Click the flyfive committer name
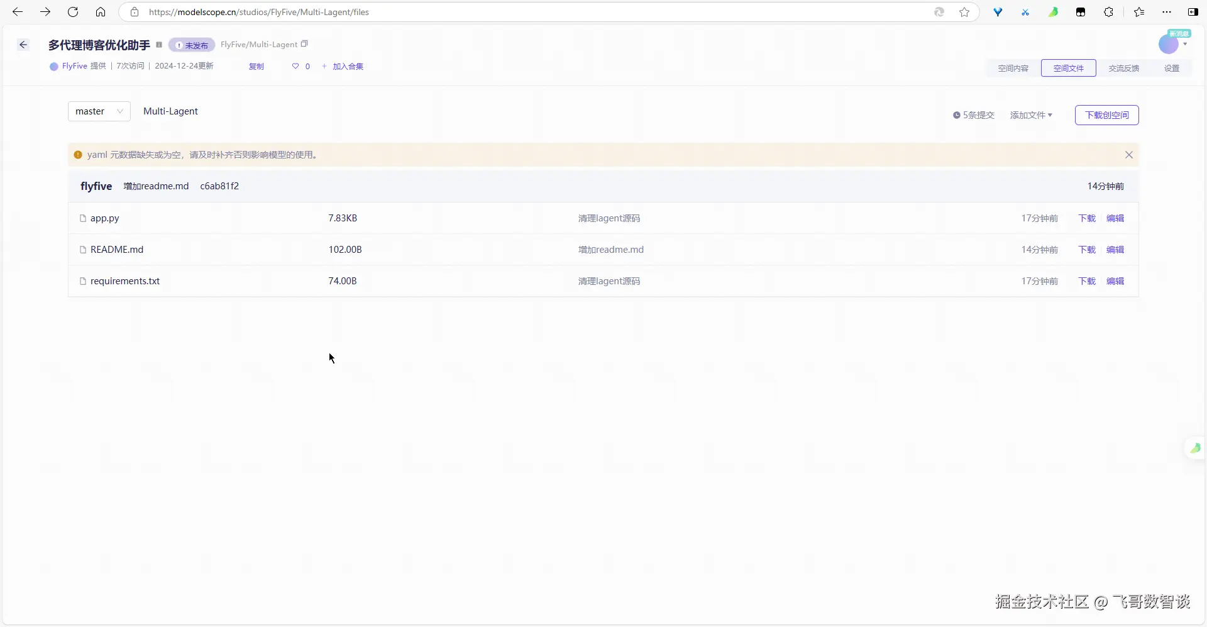 (96, 186)
